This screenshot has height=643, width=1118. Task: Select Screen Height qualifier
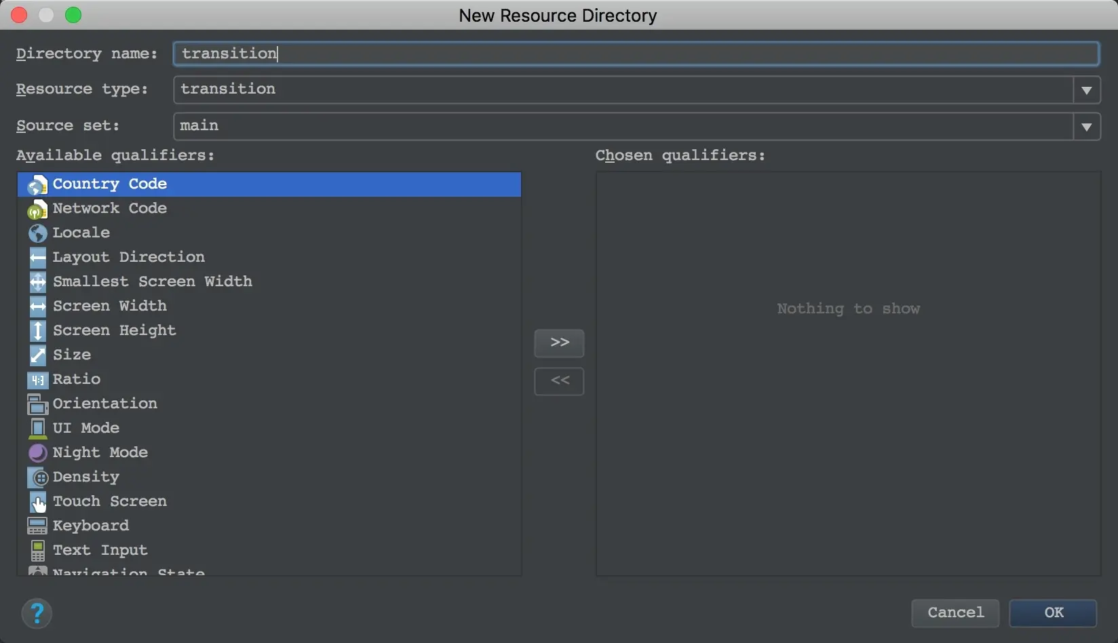tap(269, 331)
